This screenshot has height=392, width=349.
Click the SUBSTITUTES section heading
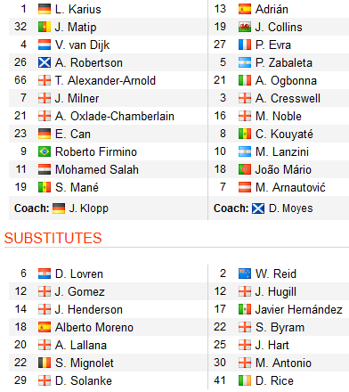pos(53,238)
